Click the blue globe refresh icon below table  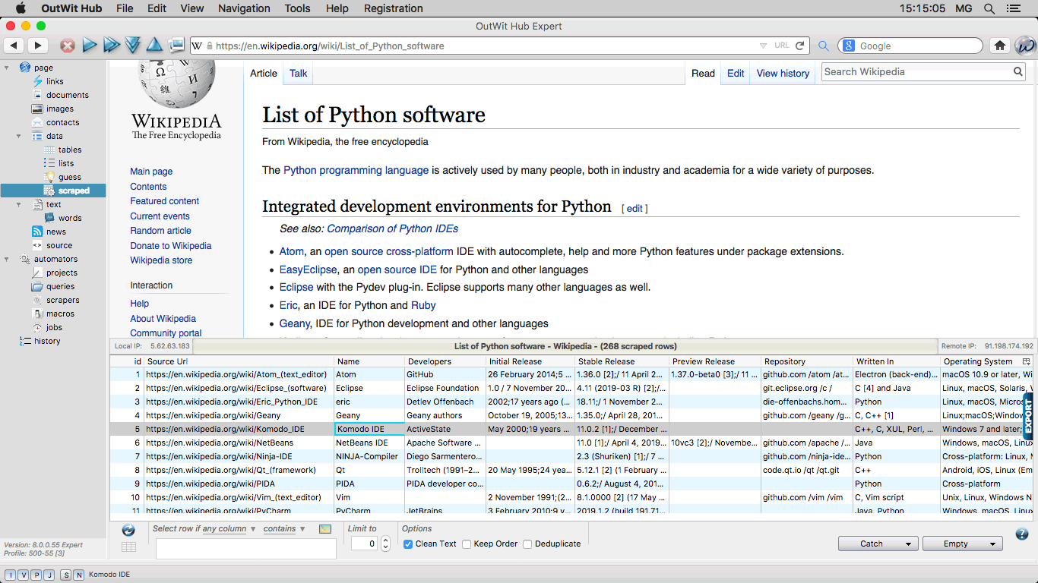pyautogui.click(x=128, y=529)
